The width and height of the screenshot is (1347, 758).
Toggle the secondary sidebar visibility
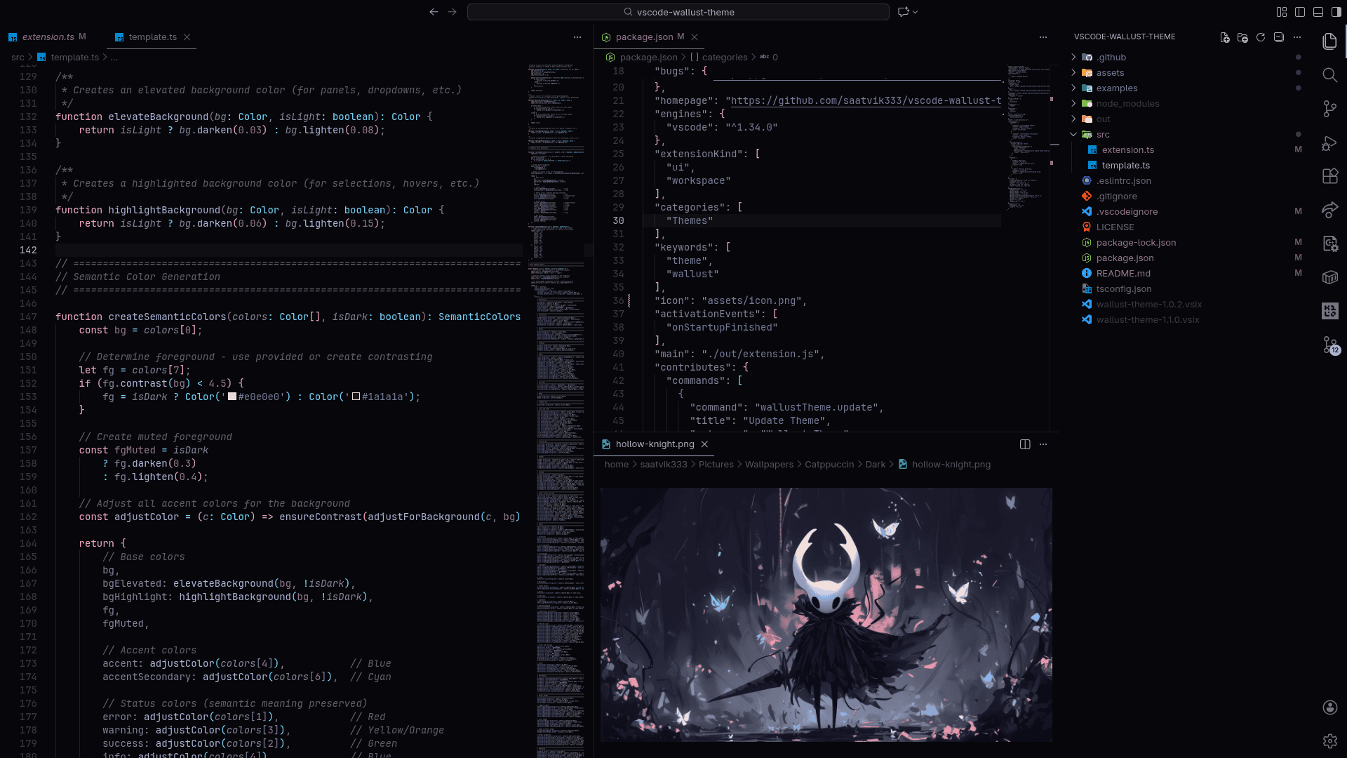click(1337, 11)
